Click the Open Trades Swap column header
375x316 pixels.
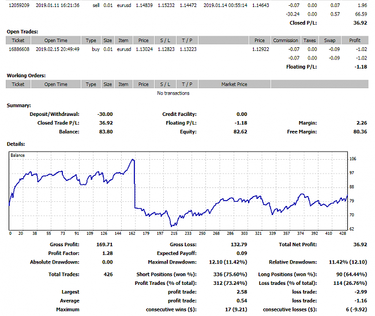(x=329, y=40)
